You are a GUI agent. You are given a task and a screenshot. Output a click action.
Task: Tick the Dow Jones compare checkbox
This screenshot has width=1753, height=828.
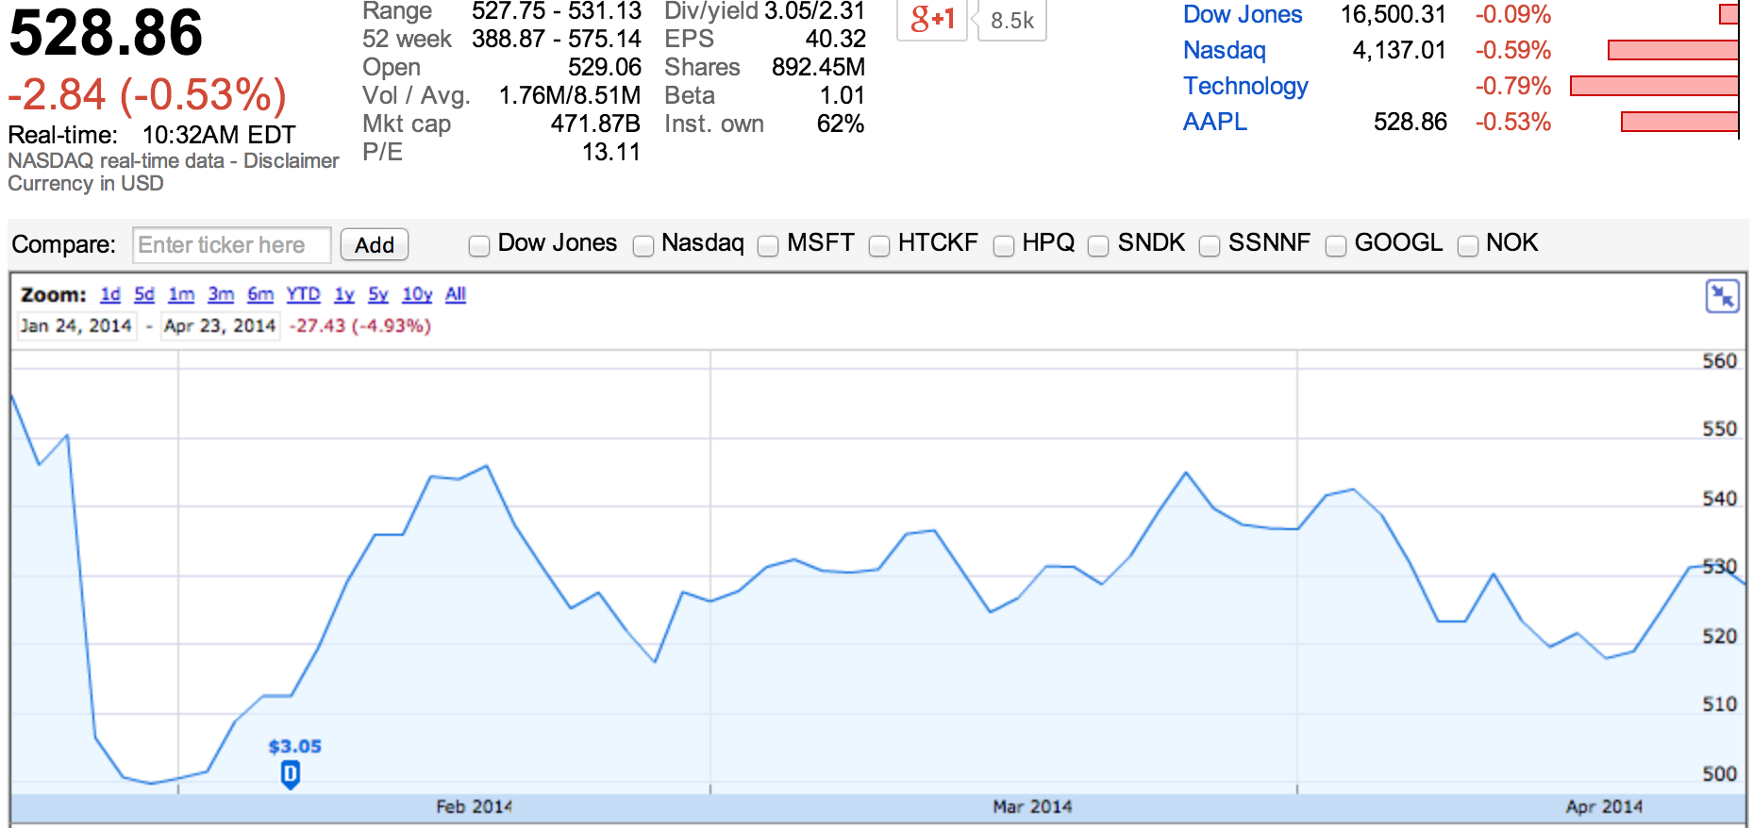479,245
